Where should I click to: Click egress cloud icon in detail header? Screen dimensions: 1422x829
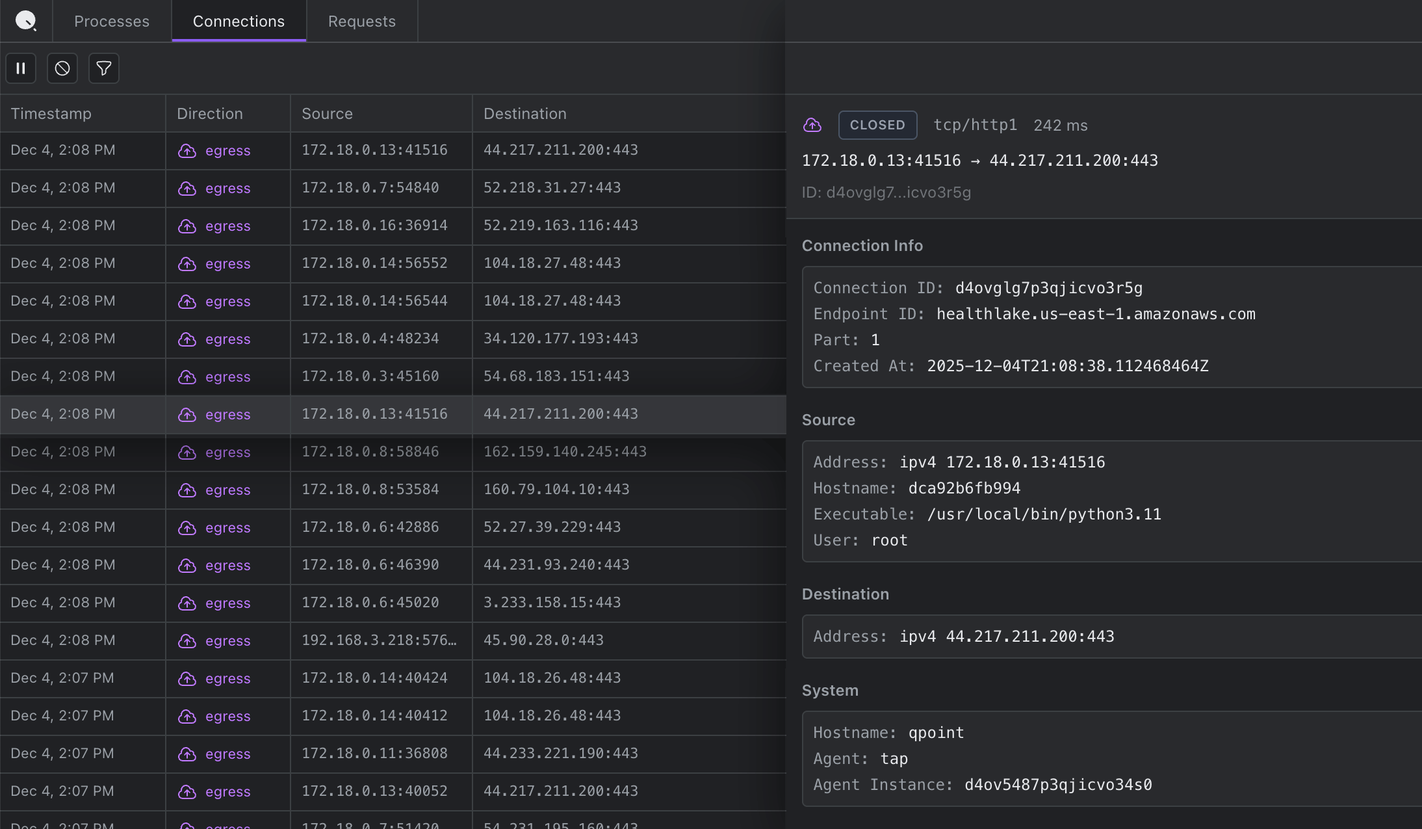point(812,125)
